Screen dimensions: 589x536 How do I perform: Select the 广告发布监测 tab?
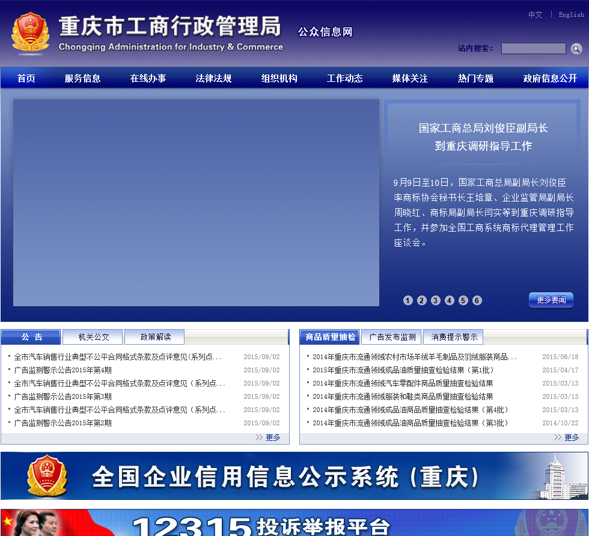(x=392, y=337)
